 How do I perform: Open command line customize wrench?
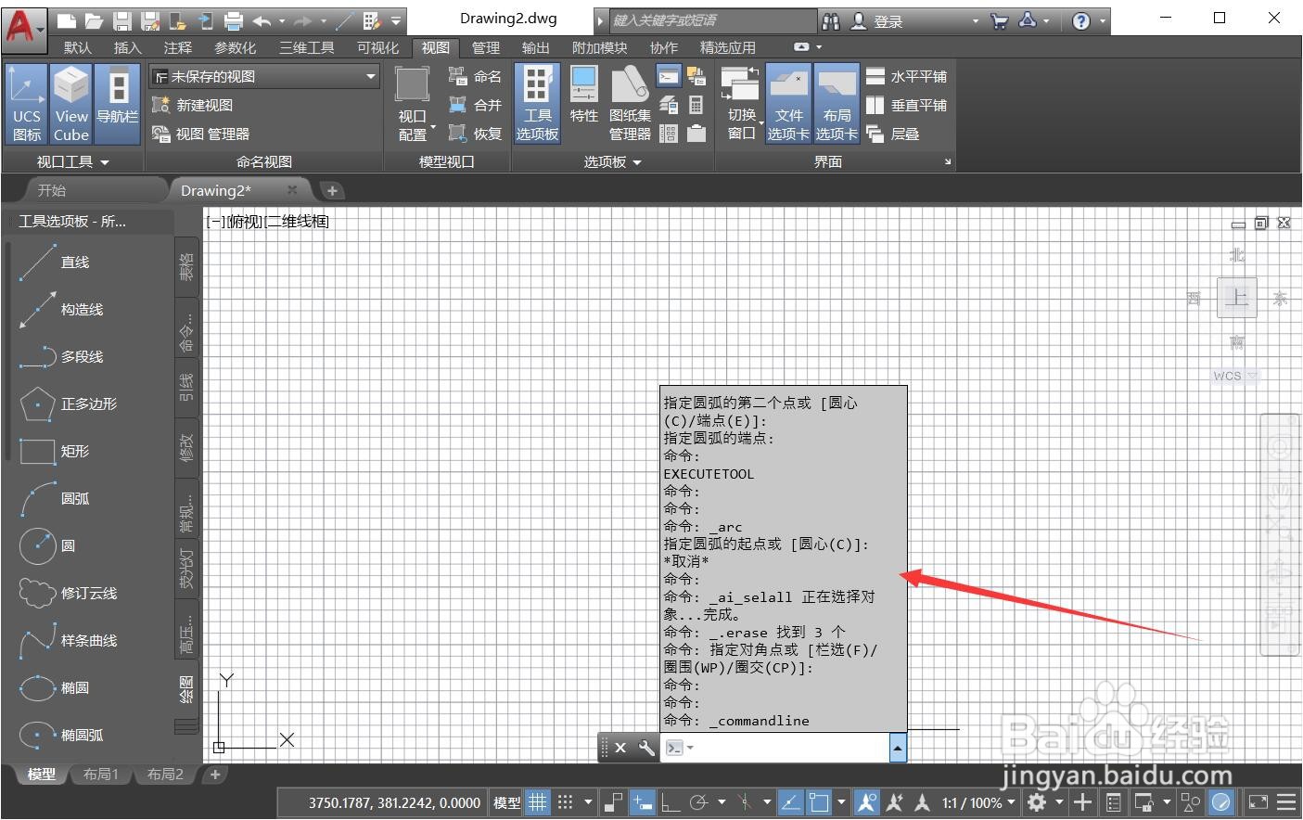pyautogui.click(x=646, y=748)
